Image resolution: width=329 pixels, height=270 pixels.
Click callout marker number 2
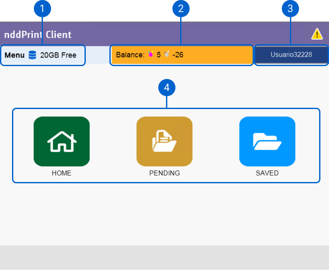(181, 9)
